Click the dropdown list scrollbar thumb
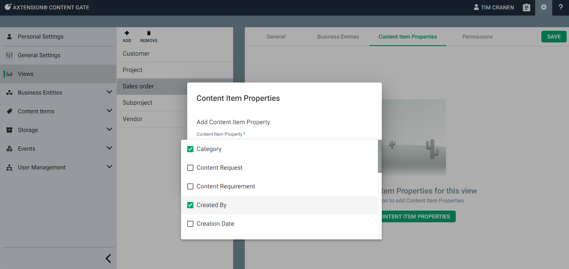The height and width of the screenshot is (269, 569). point(380,156)
